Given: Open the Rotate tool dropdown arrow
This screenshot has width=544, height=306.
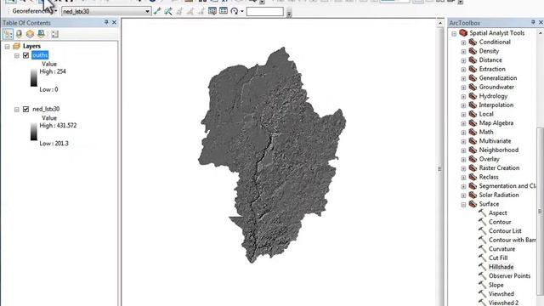Looking at the screenshot, I should (241, 11).
